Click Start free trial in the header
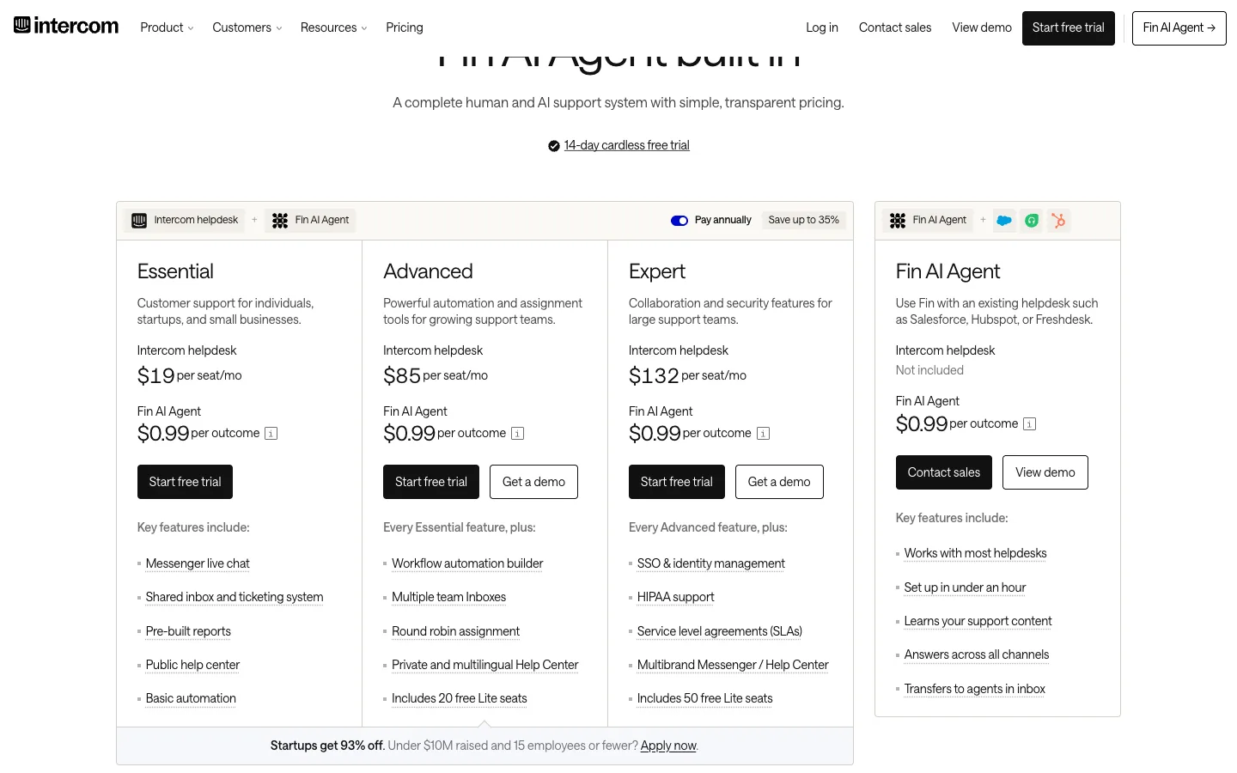1237x773 pixels. [x=1069, y=28]
